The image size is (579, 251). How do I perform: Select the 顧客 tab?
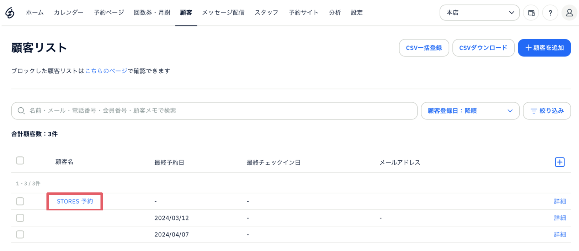(186, 12)
